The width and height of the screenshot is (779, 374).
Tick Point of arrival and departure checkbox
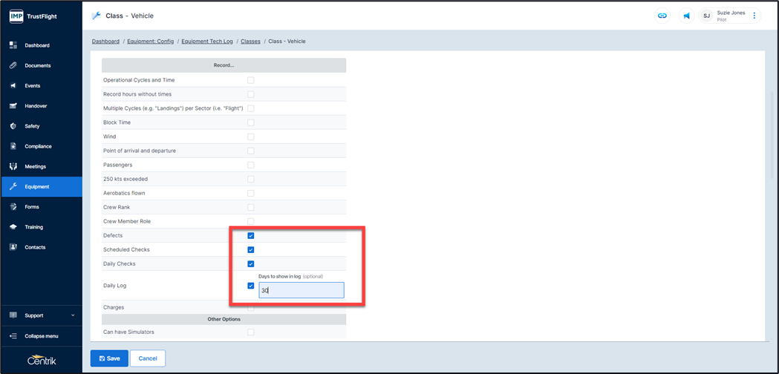(x=251, y=151)
